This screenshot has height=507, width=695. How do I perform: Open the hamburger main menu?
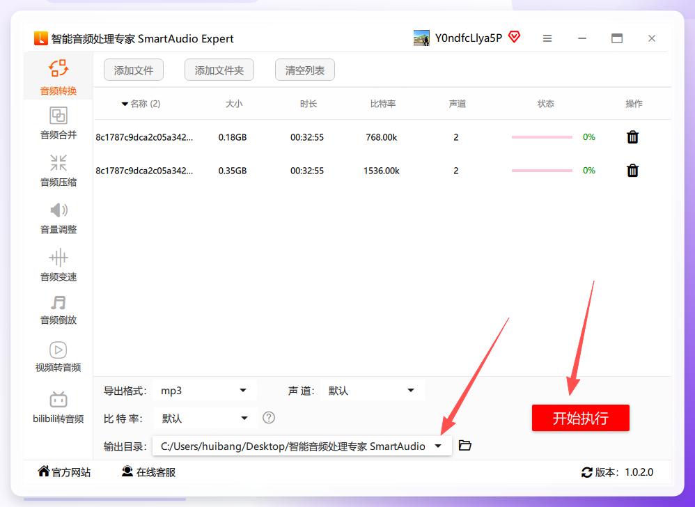point(547,38)
